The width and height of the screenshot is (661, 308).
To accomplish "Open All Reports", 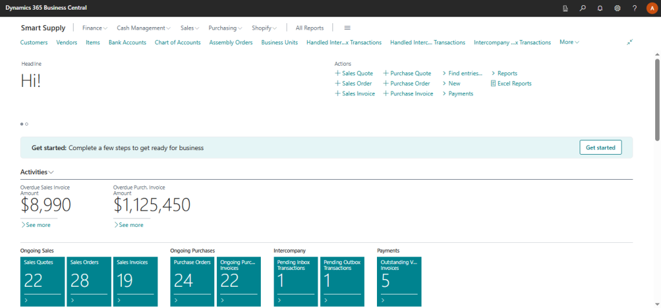I will pyautogui.click(x=309, y=28).
